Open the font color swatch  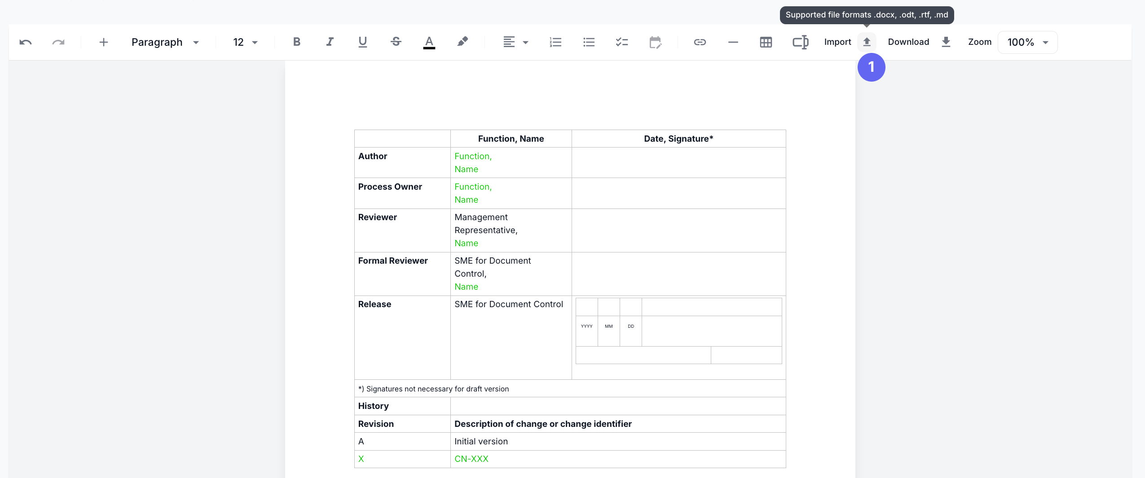429,42
